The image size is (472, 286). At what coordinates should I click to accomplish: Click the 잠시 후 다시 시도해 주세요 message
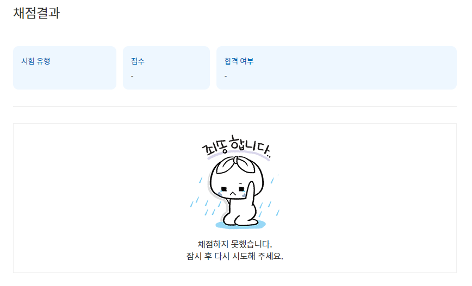pos(235,256)
